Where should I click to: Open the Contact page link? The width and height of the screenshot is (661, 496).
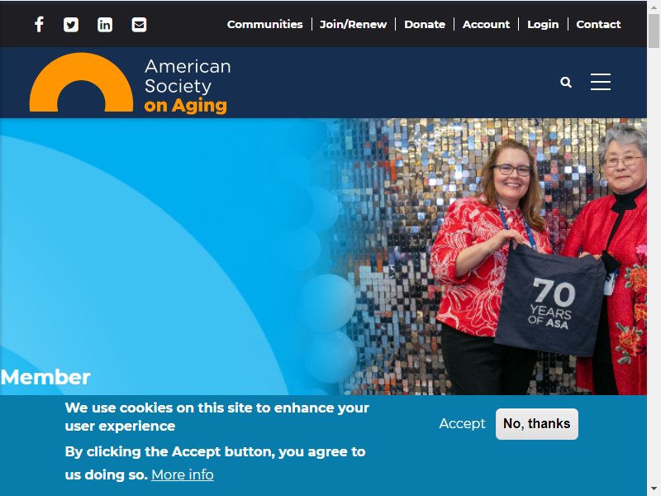click(598, 25)
